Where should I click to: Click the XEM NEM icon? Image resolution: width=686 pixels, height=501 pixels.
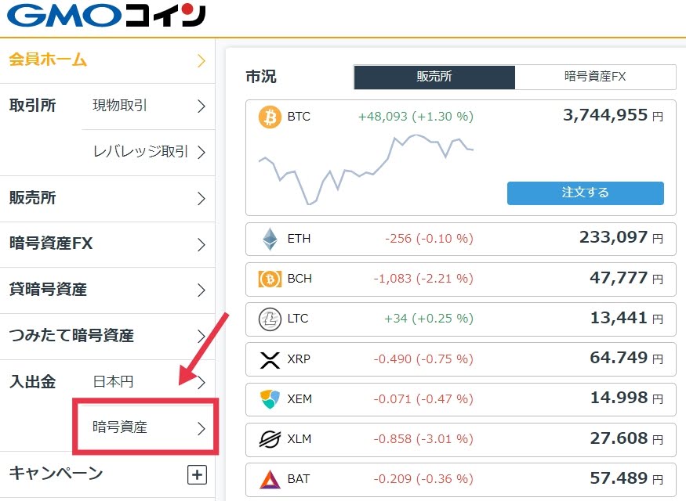tap(270, 399)
